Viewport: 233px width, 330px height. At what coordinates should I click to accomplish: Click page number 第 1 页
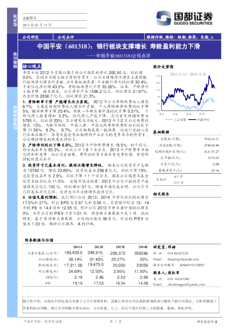(x=116, y=321)
